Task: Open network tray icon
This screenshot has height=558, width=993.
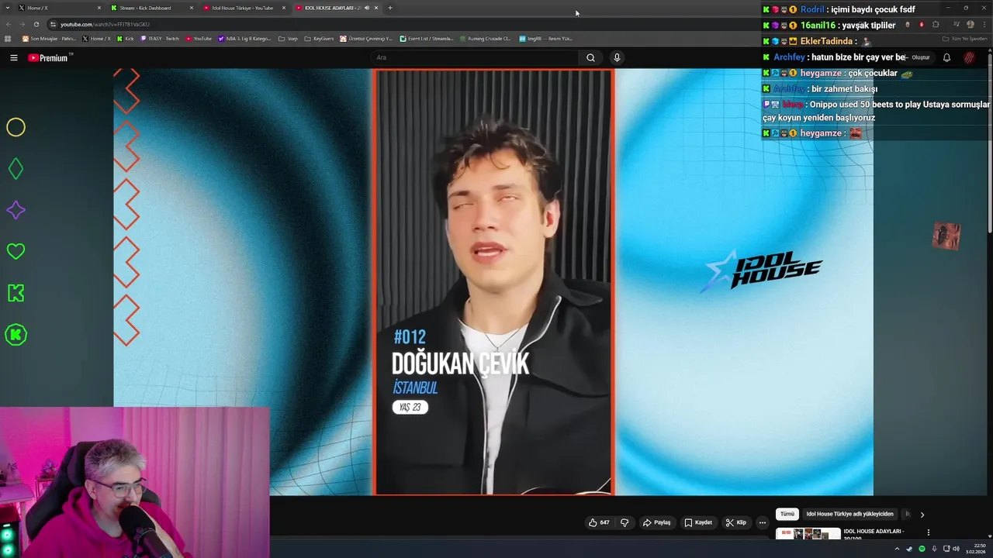Action: [945, 549]
